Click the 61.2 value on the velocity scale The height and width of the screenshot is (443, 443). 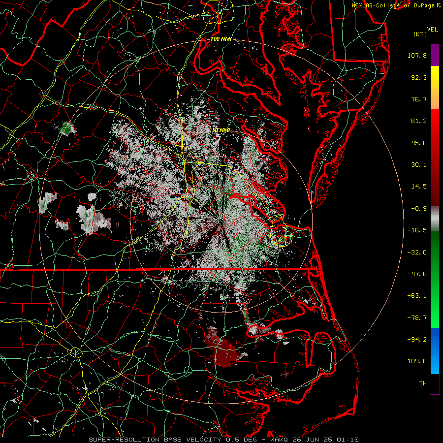pyautogui.click(x=419, y=121)
